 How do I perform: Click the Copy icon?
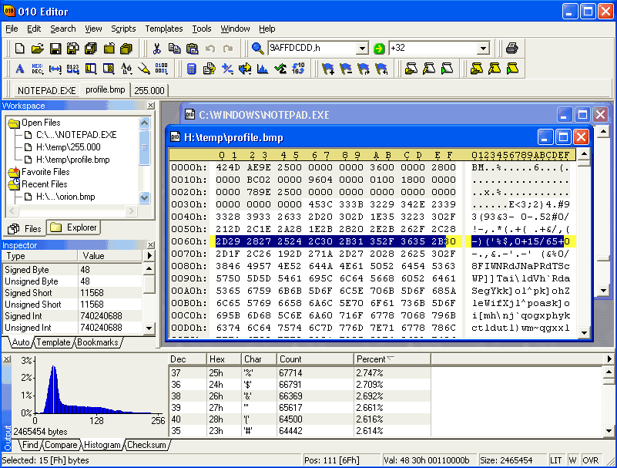[174, 49]
